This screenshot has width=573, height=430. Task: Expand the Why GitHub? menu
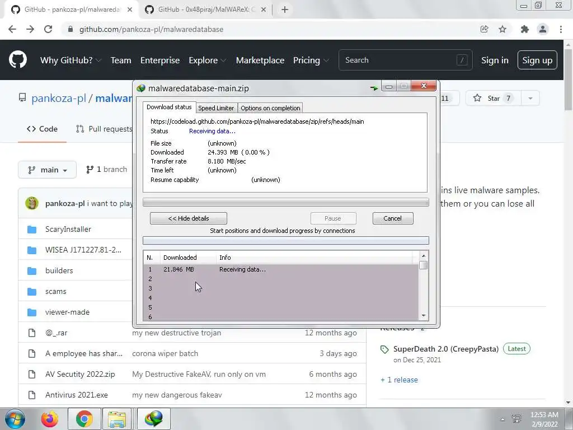click(71, 60)
